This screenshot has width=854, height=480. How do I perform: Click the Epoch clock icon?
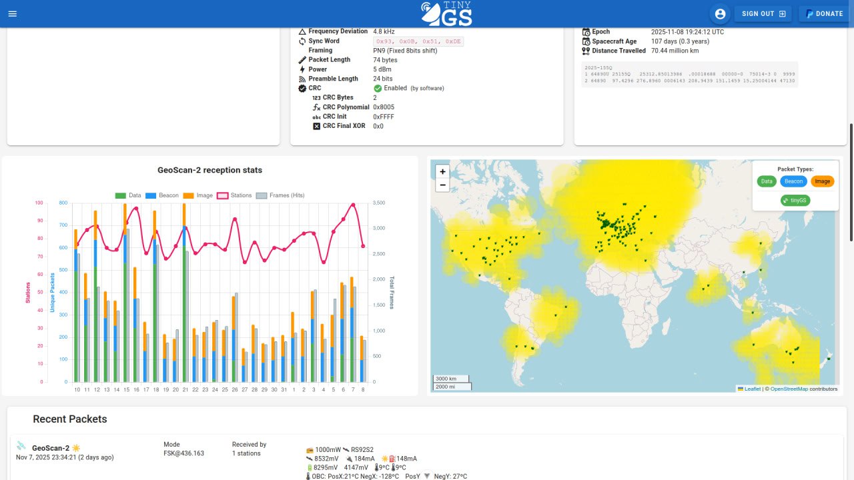point(586,32)
